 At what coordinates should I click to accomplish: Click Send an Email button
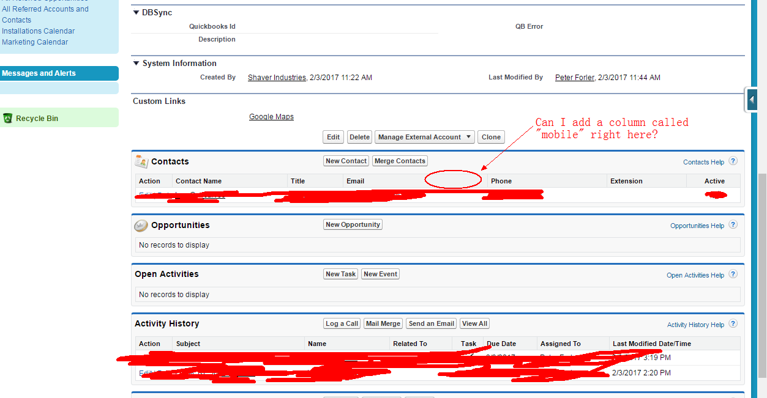431,323
